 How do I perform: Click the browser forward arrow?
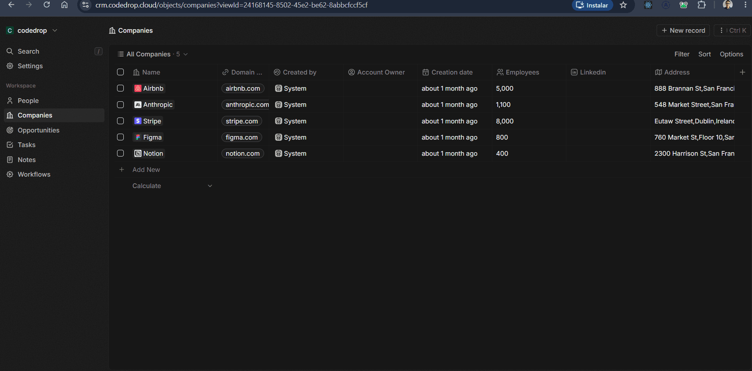[x=29, y=5]
